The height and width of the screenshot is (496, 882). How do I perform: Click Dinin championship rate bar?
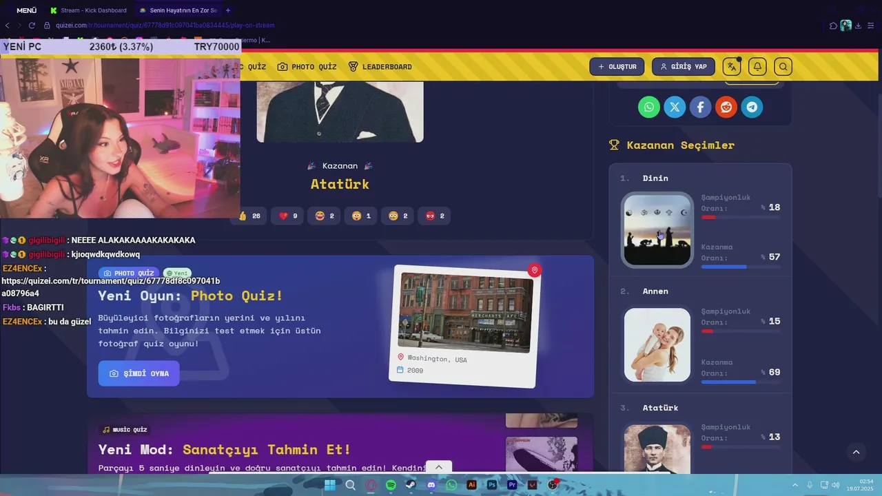[x=741, y=217]
